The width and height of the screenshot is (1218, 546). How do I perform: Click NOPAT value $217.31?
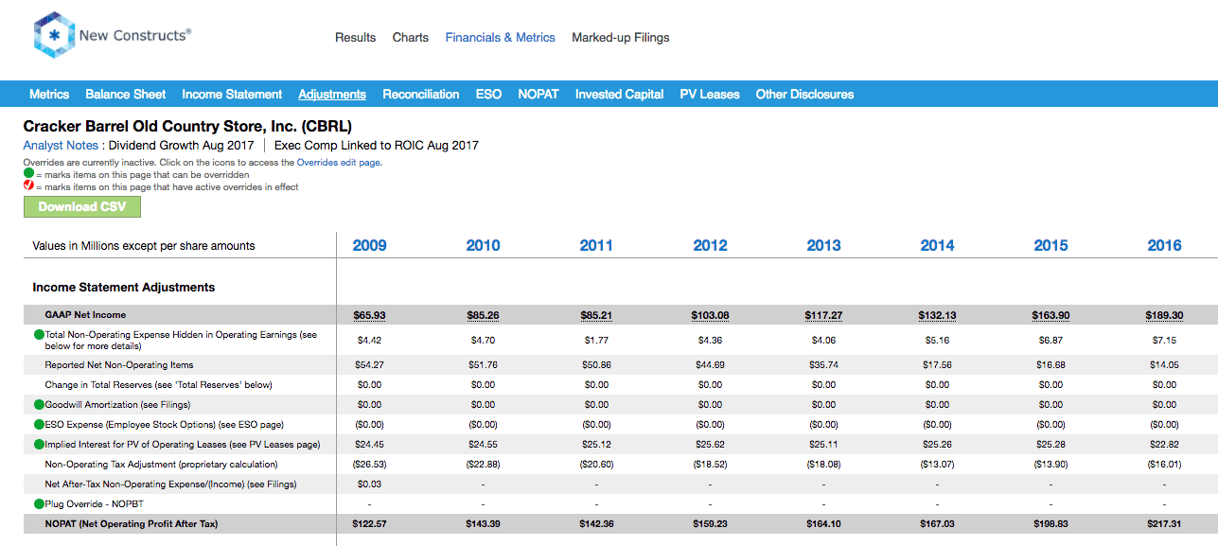[x=1165, y=524]
